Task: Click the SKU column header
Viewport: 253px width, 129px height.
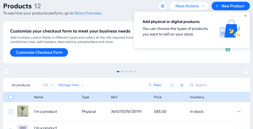Action: 114,97
